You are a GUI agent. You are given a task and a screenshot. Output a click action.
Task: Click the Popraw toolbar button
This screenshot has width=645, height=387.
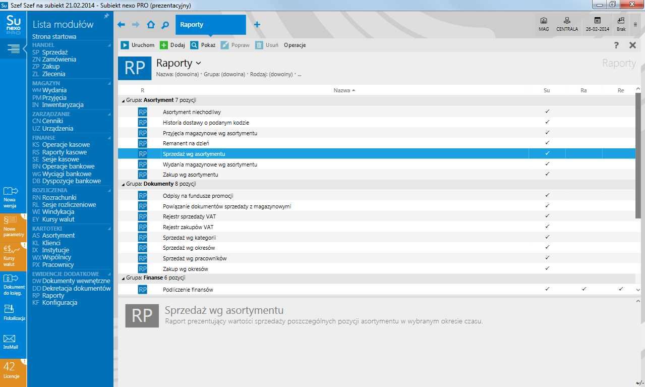235,45
